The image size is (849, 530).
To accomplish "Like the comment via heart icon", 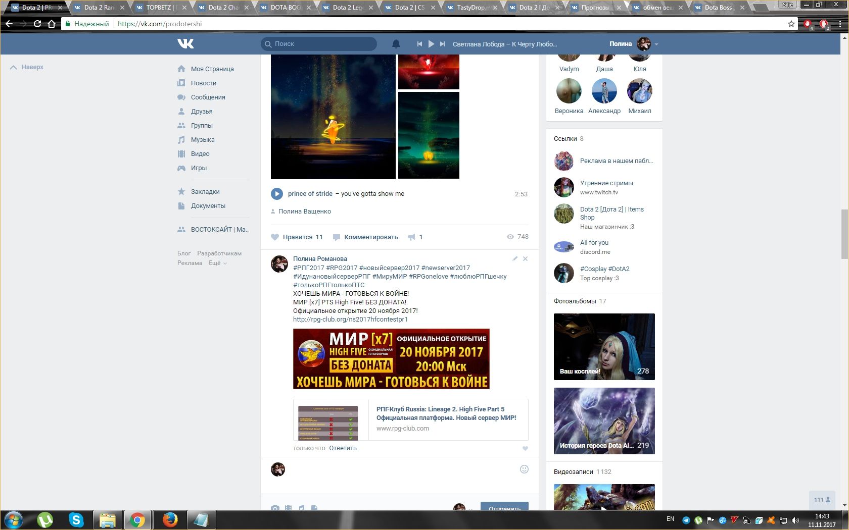I will 525,448.
